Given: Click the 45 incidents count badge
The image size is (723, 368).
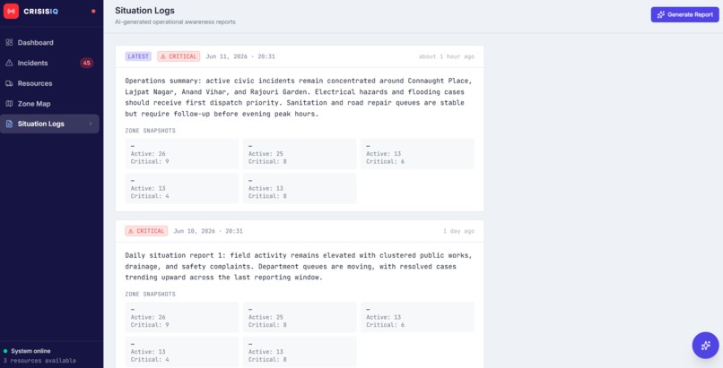Looking at the screenshot, I should (x=87, y=63).
